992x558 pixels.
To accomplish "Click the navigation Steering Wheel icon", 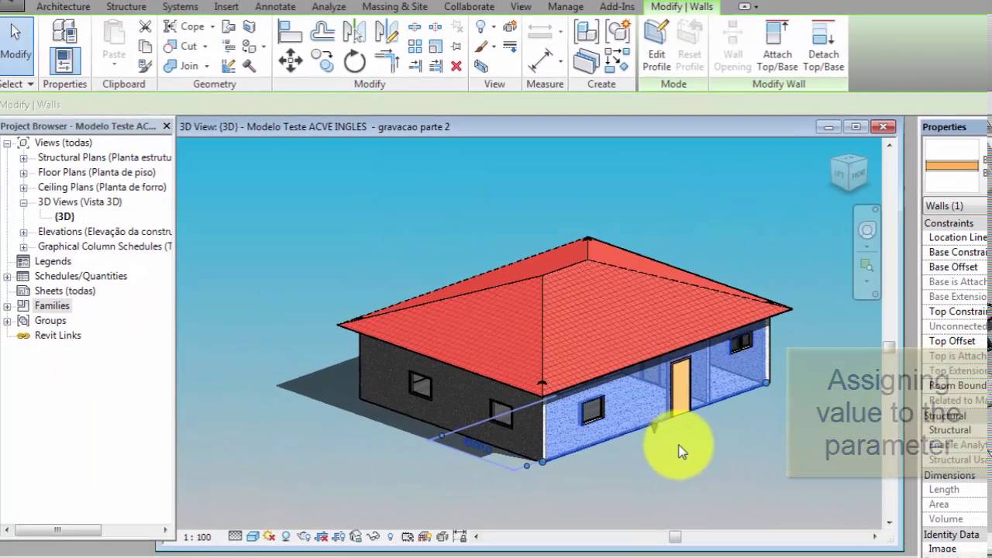I will [x=867, y=230].
